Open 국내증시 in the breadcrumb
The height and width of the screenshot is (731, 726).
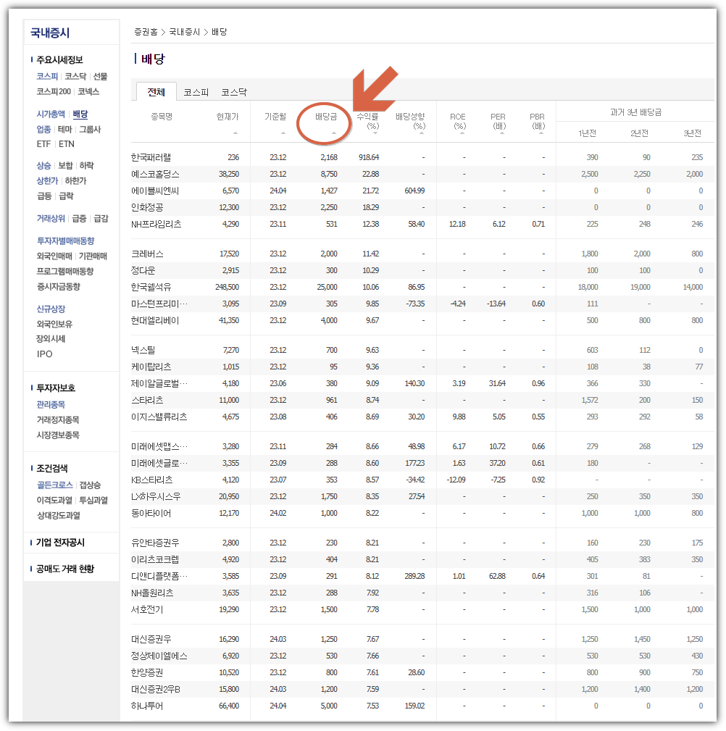click(184, 32)
